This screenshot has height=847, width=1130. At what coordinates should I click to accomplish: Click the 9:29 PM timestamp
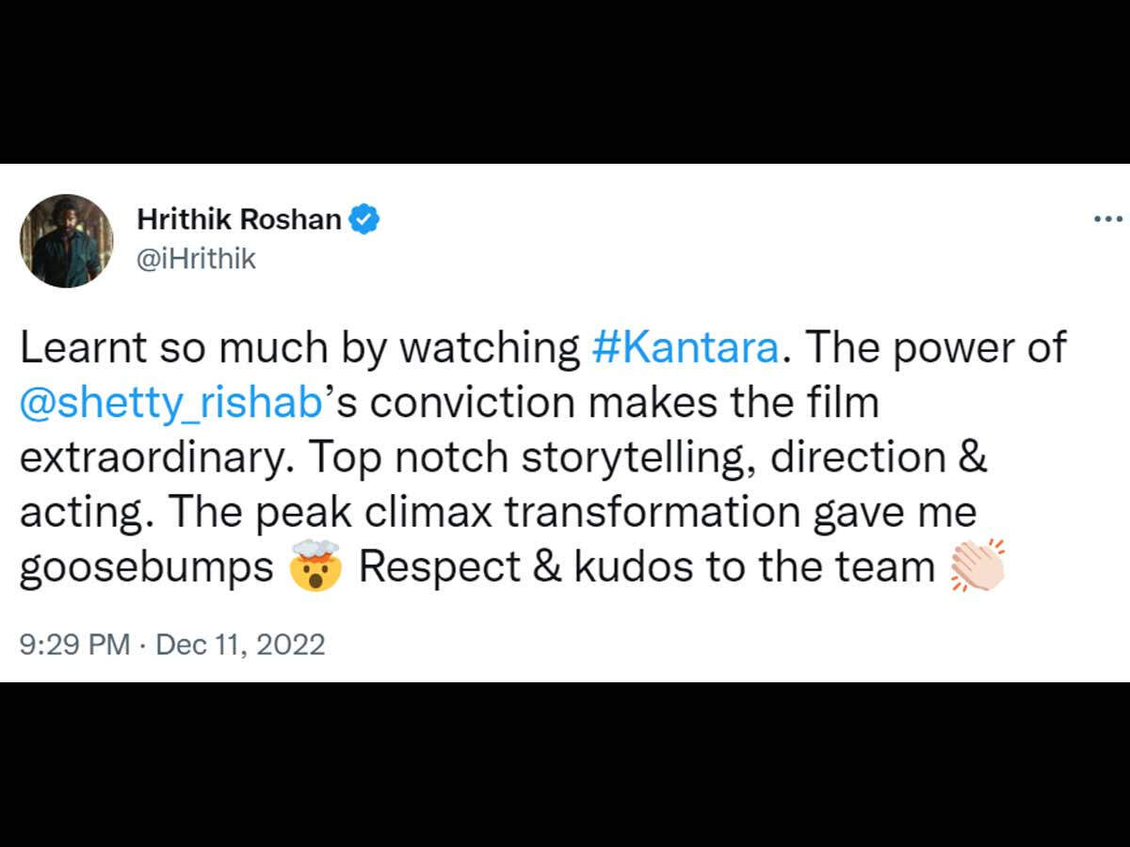click(74, 645)
